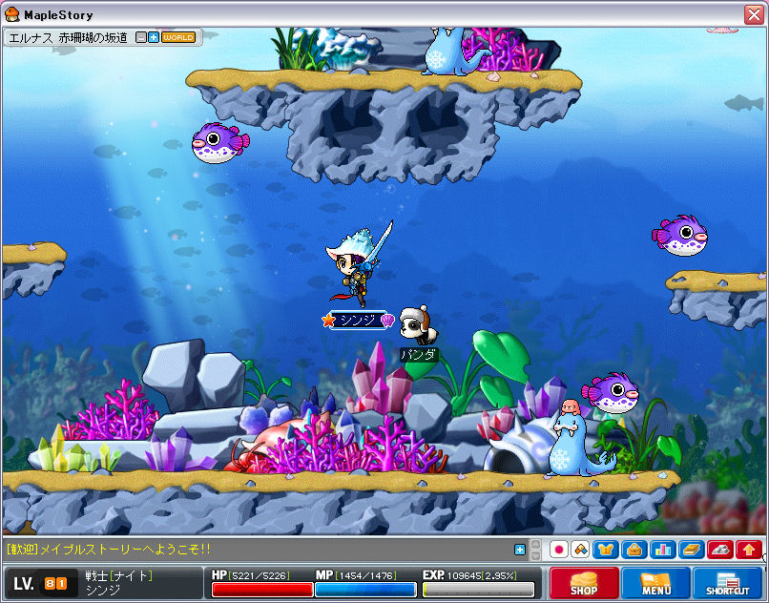Click the MapleStory mushroom title icon
The height and width of the screenshot is (603, 769).
(12, 13)
